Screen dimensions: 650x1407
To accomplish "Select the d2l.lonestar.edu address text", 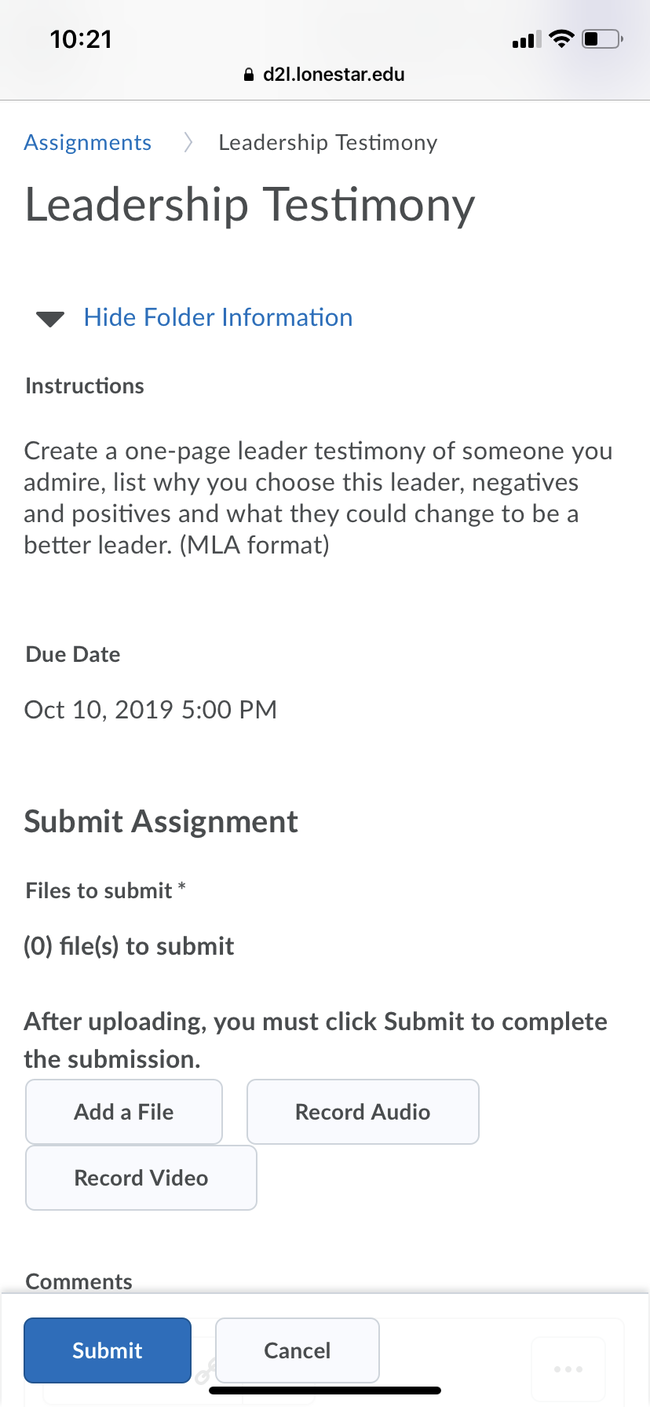I will pyautogui.click(x=334, y=75).
